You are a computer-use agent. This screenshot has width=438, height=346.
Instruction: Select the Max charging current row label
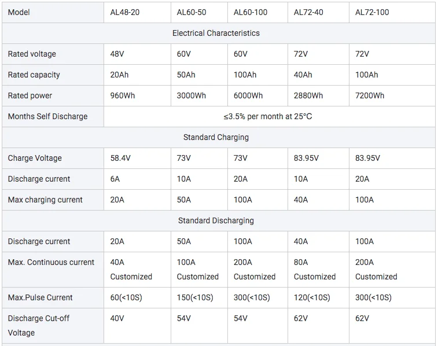(46, 200)
